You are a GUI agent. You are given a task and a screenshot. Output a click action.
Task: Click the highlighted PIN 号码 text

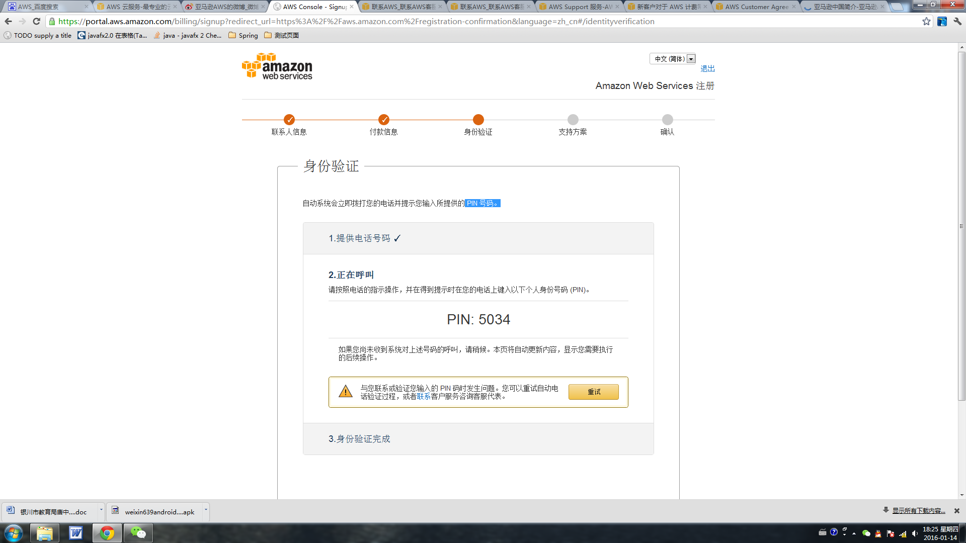(x=482, y=203)
